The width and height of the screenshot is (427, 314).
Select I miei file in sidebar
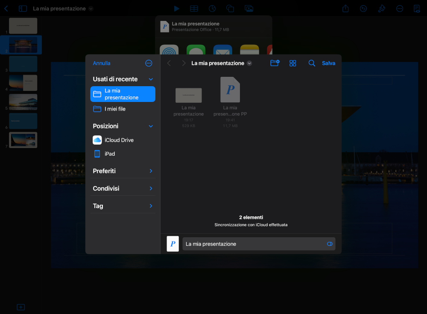pos(115,109)
